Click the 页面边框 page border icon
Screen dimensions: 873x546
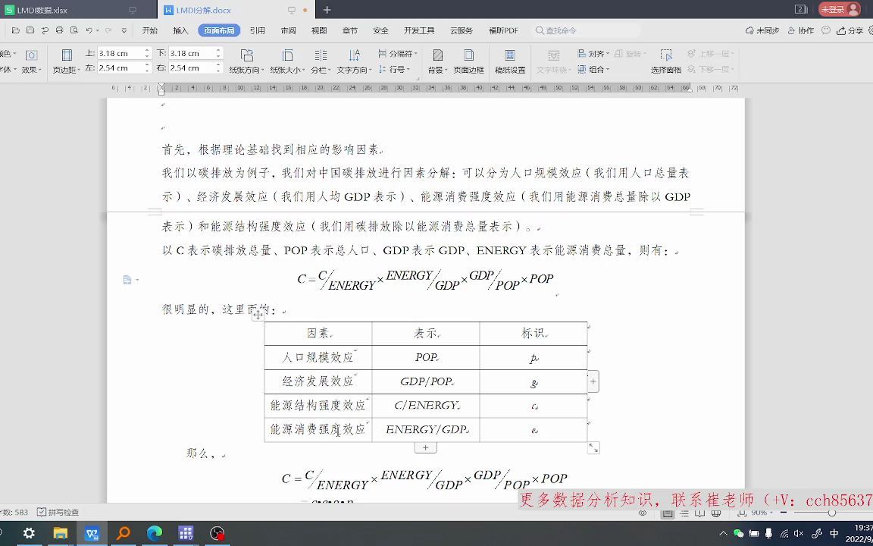[468, 55]
